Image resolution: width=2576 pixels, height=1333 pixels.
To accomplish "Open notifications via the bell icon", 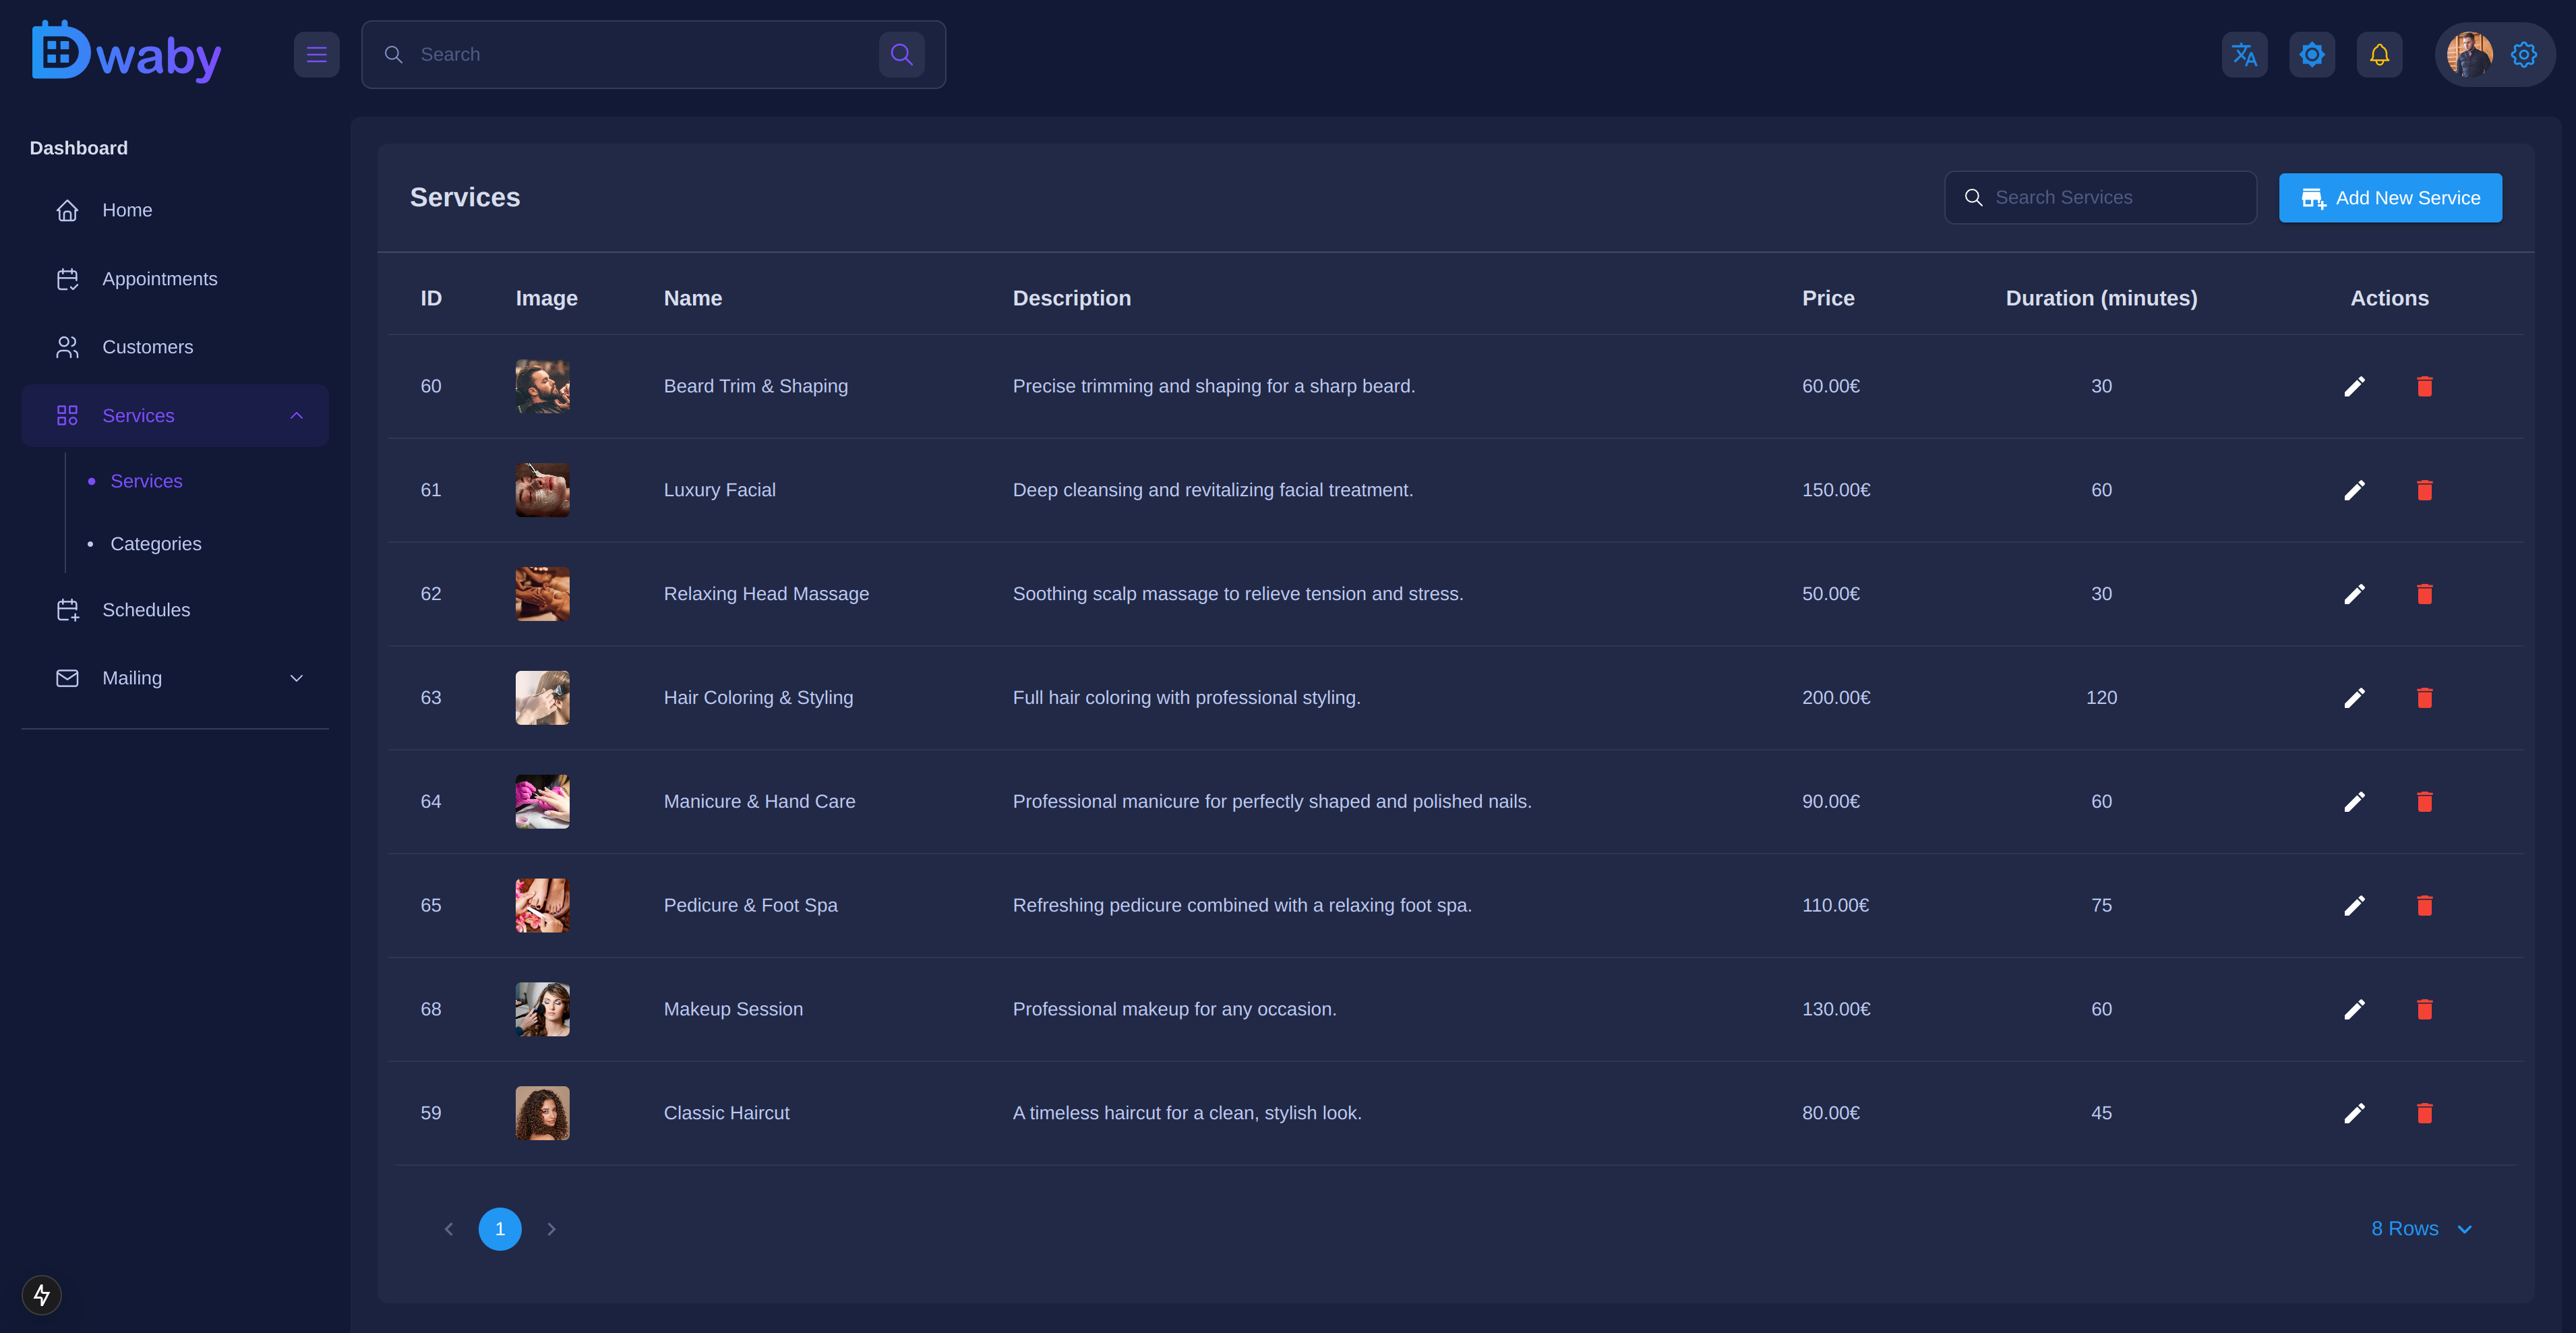I will point(2379,54).
